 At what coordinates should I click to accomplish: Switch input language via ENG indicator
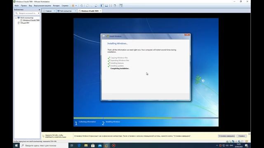[231, 146]
